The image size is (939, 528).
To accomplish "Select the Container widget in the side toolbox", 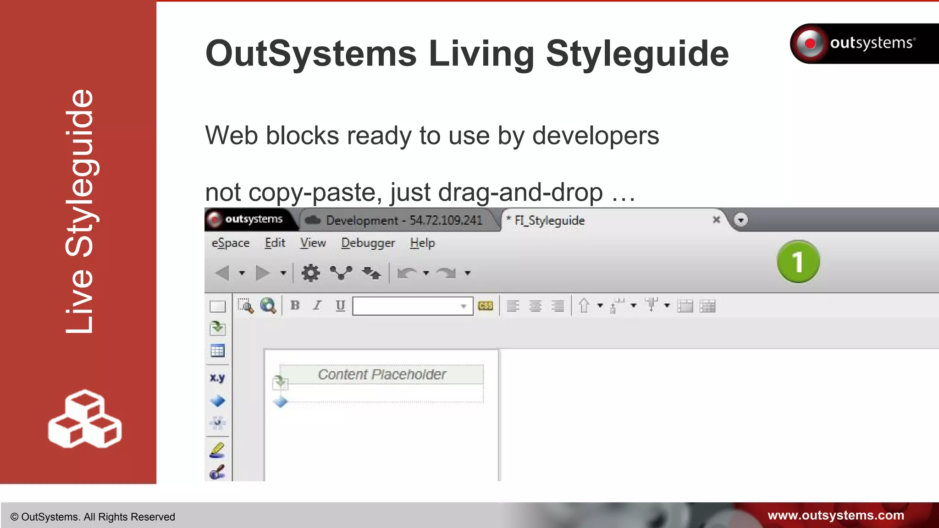I will pos(218,306).
